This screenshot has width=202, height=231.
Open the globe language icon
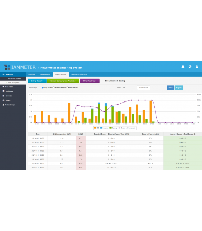coord(190,67)
